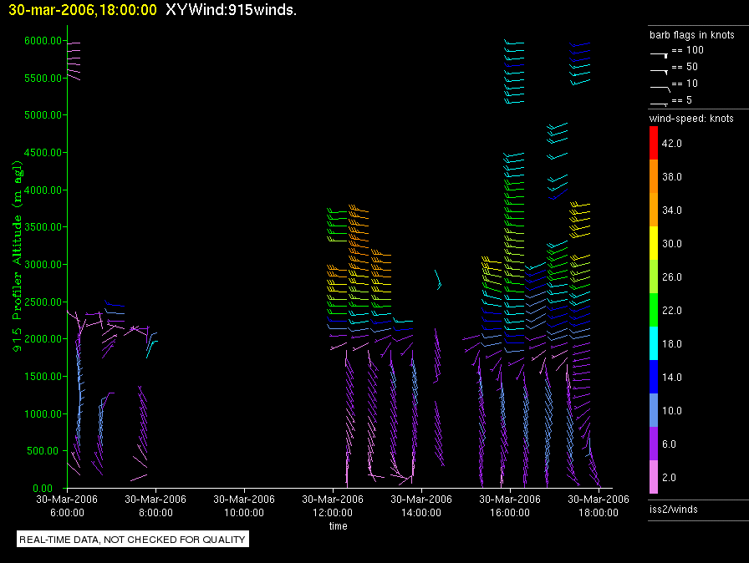749x563 pixels.
Task: Click the pink 2.0 knots swatch
Action: (x=655, y=477)
